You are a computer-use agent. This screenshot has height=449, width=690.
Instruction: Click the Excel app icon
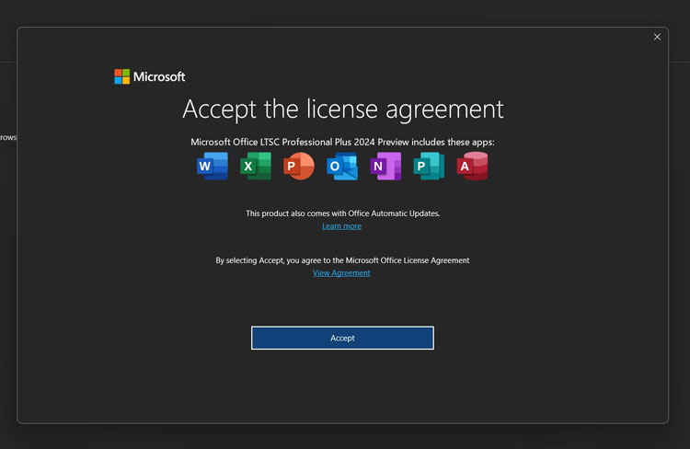pos(256,166)
